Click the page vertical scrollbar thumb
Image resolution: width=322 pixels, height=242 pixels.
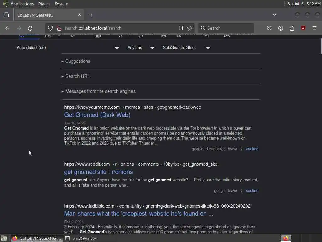coord(321,46)
